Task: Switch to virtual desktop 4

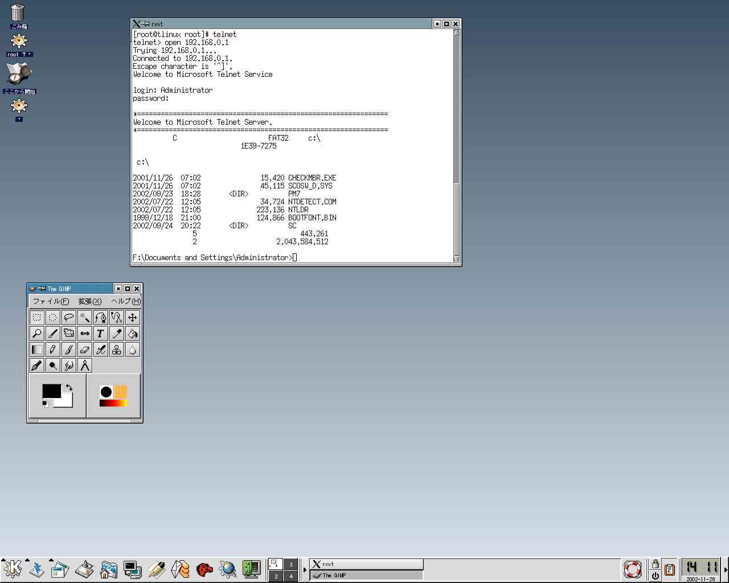Action: pos(290,576)
